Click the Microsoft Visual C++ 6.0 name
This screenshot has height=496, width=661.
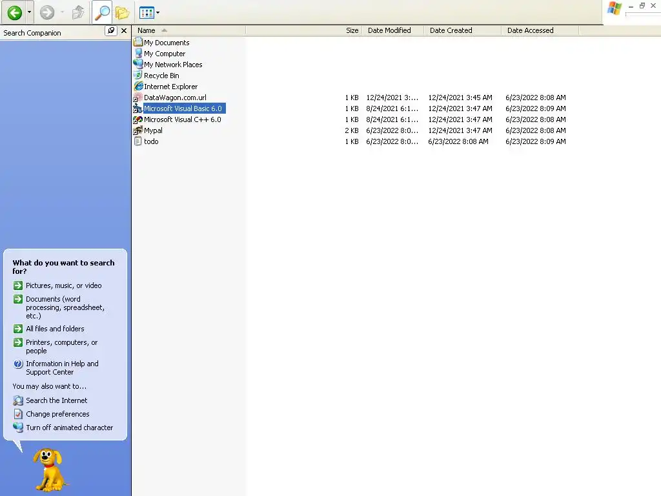(183, 119)
